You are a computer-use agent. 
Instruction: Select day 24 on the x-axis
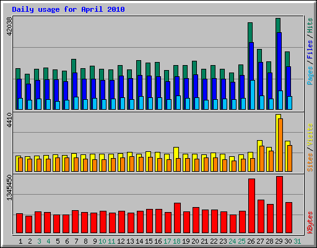(x=232, y=241)
